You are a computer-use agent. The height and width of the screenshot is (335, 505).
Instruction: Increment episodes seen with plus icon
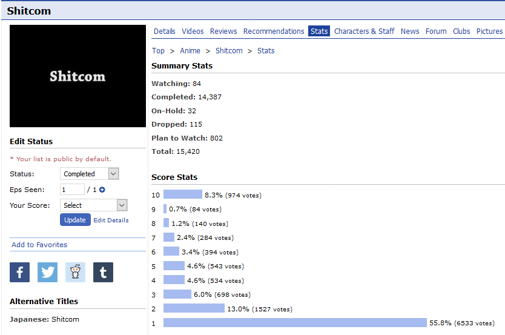pyautogui.click(x=102, y=190)
